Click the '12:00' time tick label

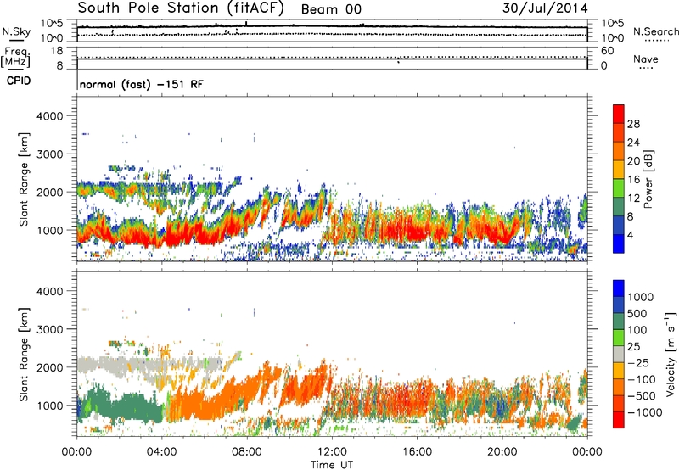pyautogui.click(x=332, y=452)
